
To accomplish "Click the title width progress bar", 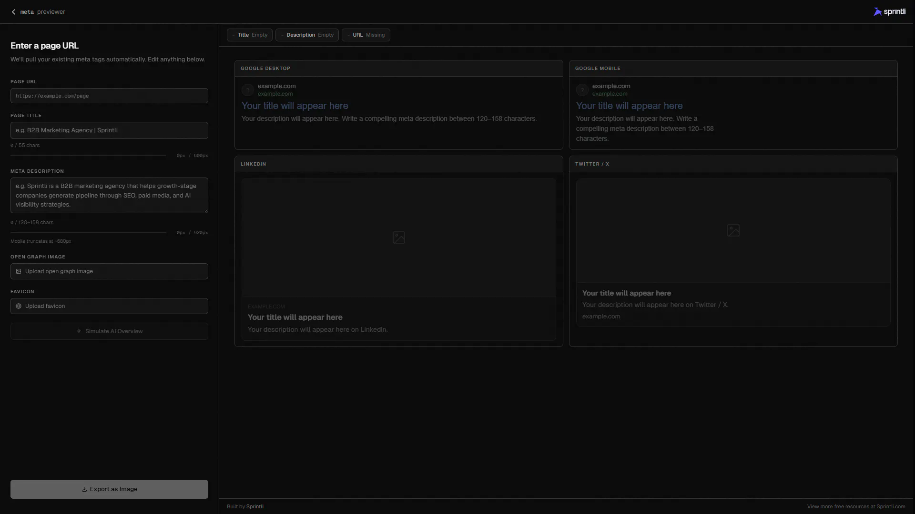I will [x=88, y=155].
